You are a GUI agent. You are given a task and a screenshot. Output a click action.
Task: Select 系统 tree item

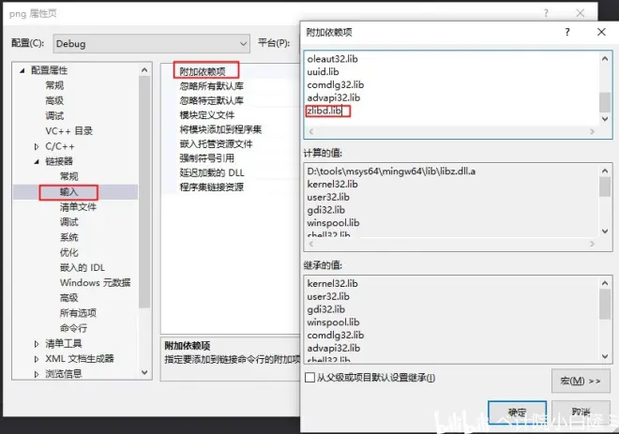click(69, 237)
